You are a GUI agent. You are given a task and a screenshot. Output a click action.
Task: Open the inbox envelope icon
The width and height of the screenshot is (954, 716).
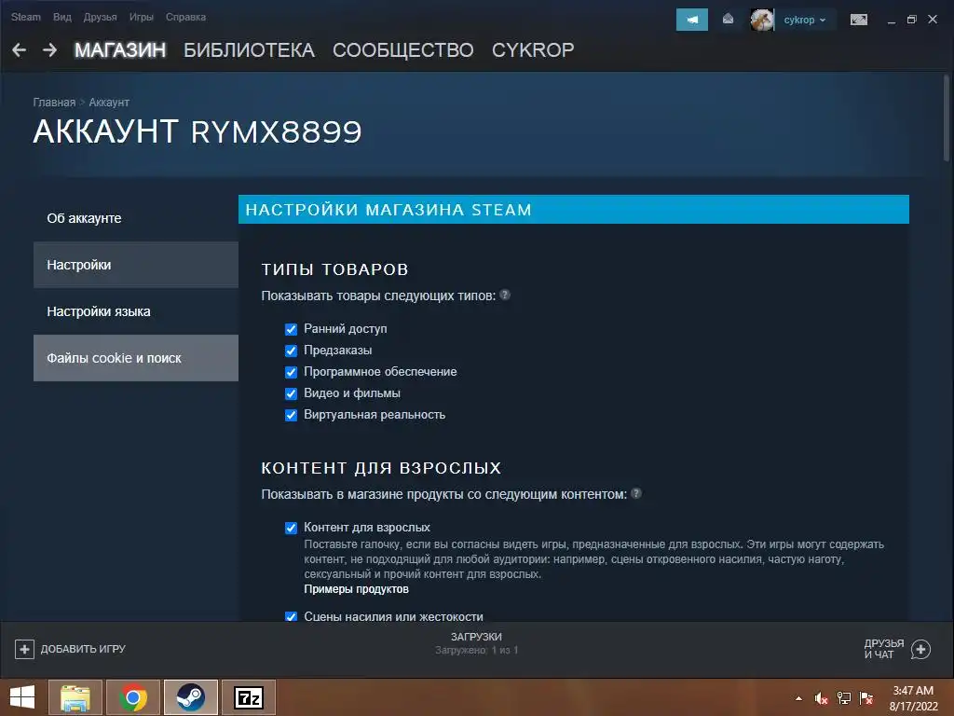pyautogui.click(x=728, y=20)
